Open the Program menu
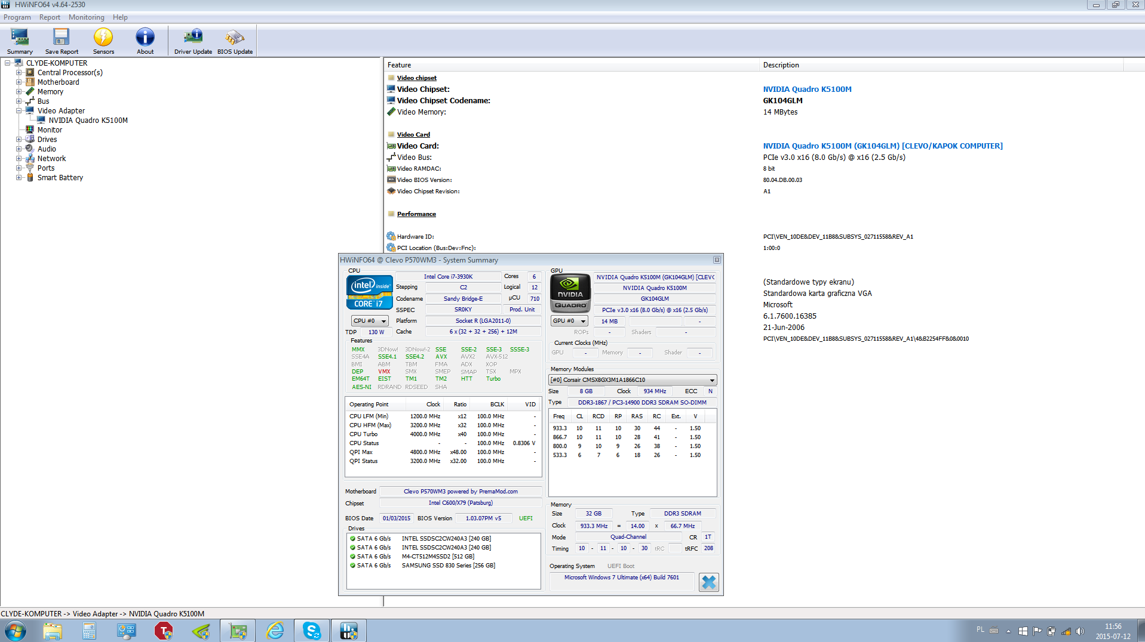This screenshot has width=1145, height=642. pyautogui.click(x=17, y=17)
